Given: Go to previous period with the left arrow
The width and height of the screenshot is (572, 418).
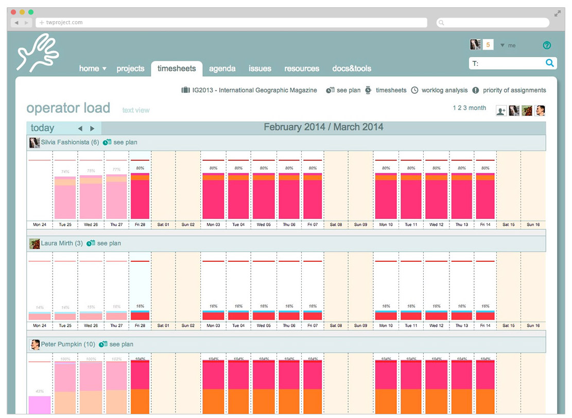Looking at the screenshot, I should click(x=80, y=128).
